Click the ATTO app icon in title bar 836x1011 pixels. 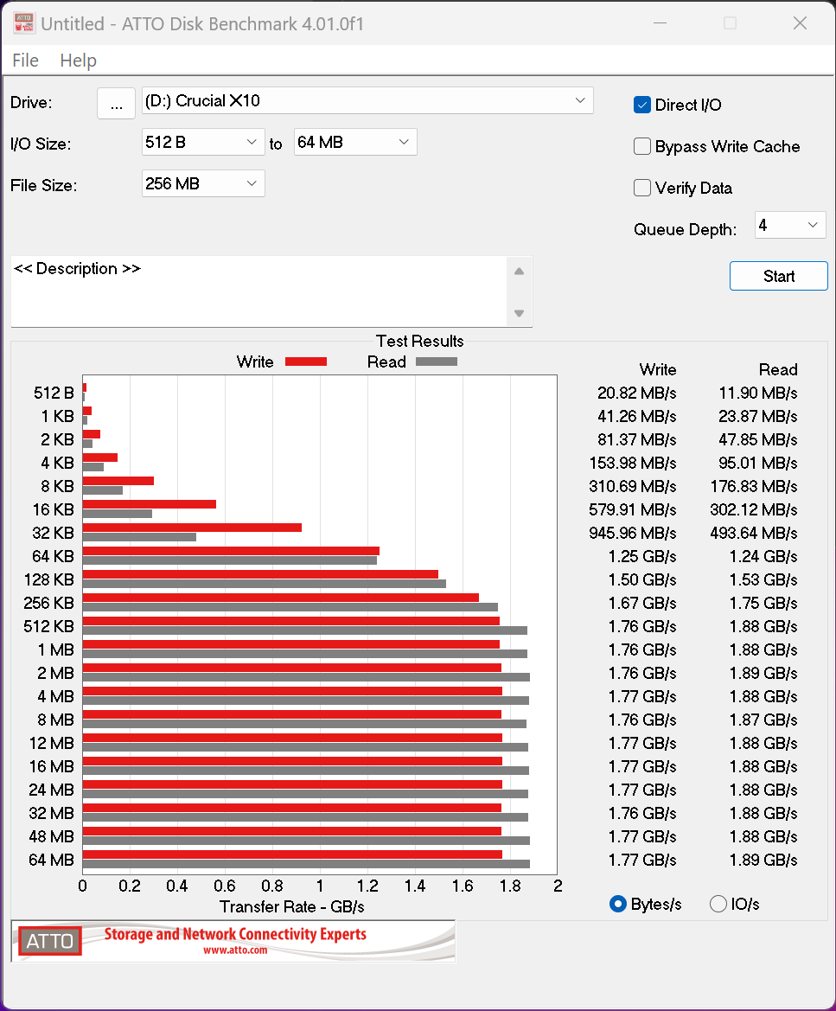pos(22,23)
